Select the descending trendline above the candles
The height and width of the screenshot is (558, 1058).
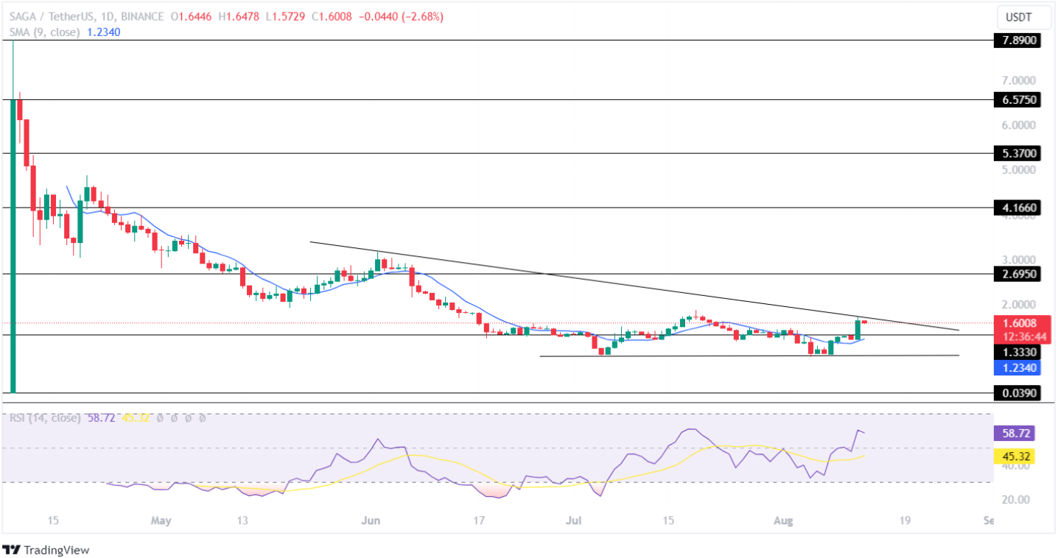coord(634,286)
